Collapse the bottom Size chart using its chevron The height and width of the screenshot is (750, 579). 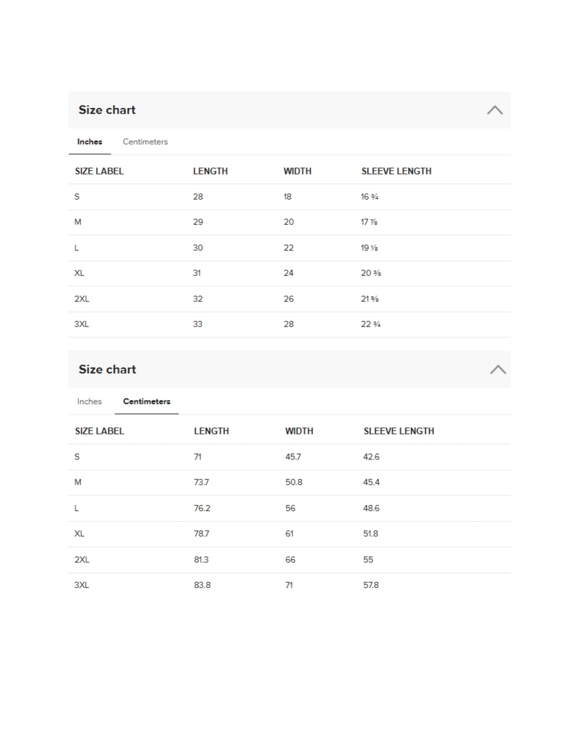pos(498,370)
